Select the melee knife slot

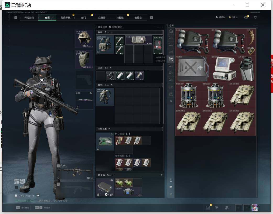[x=84, y=100]
